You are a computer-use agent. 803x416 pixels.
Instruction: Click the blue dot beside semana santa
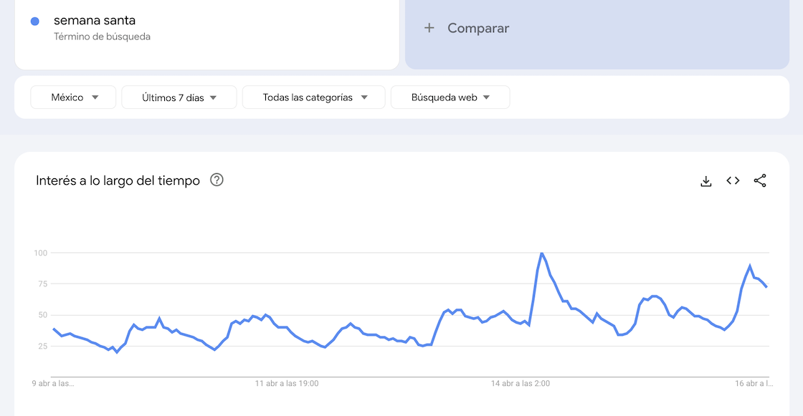click(x=34, y=21)
